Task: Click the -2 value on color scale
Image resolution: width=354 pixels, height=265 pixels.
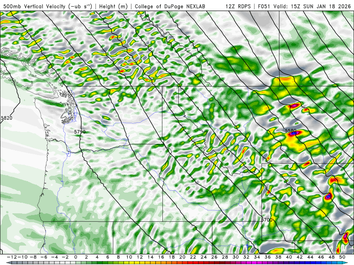Action: (65, 257)
